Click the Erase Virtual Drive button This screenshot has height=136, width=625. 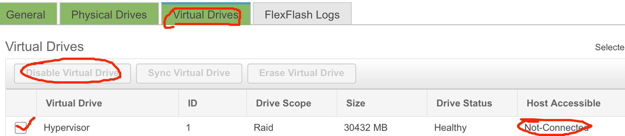(x=302, y=73)
